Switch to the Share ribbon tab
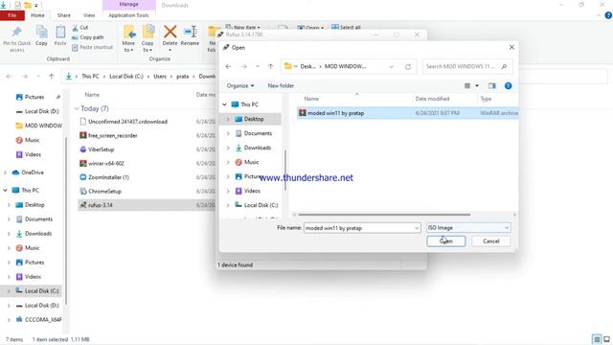The height and width of the screenshot is (345, 613). pyautogui.click(x=64, y=15)
